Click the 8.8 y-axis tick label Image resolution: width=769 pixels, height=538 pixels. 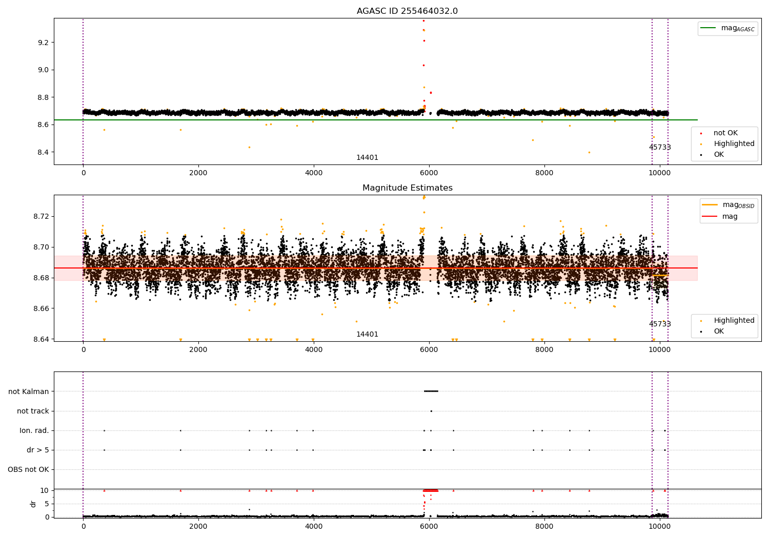tap(43, 97)
